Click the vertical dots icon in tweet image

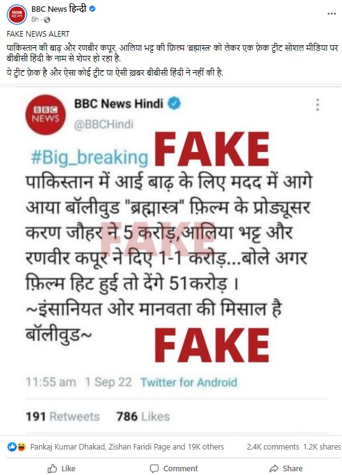[317, 105]
